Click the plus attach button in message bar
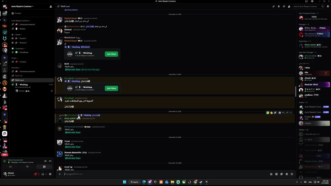 point(59,174)
